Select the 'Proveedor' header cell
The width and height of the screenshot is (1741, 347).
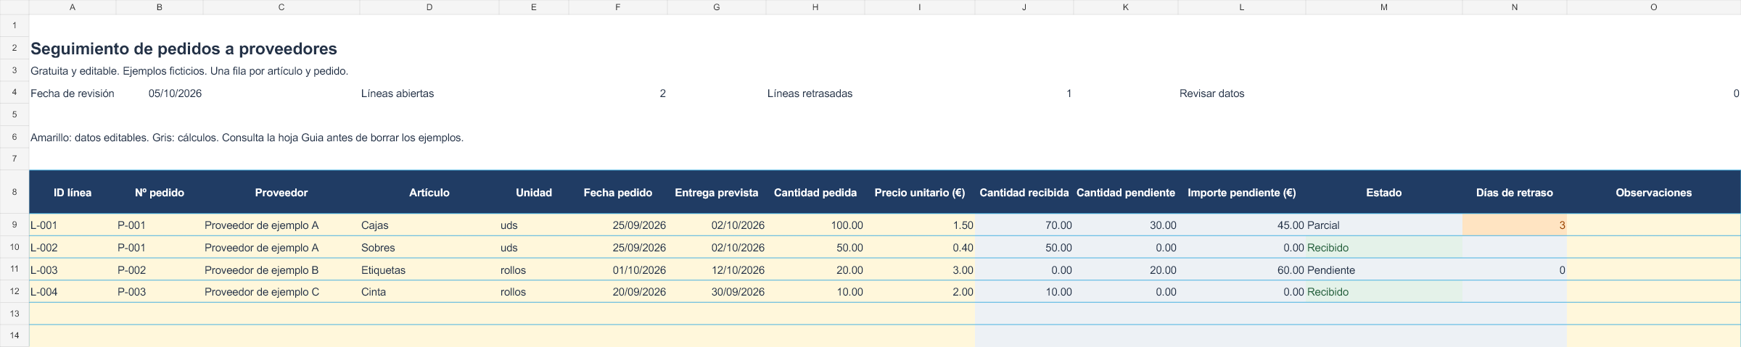point(281,193)
